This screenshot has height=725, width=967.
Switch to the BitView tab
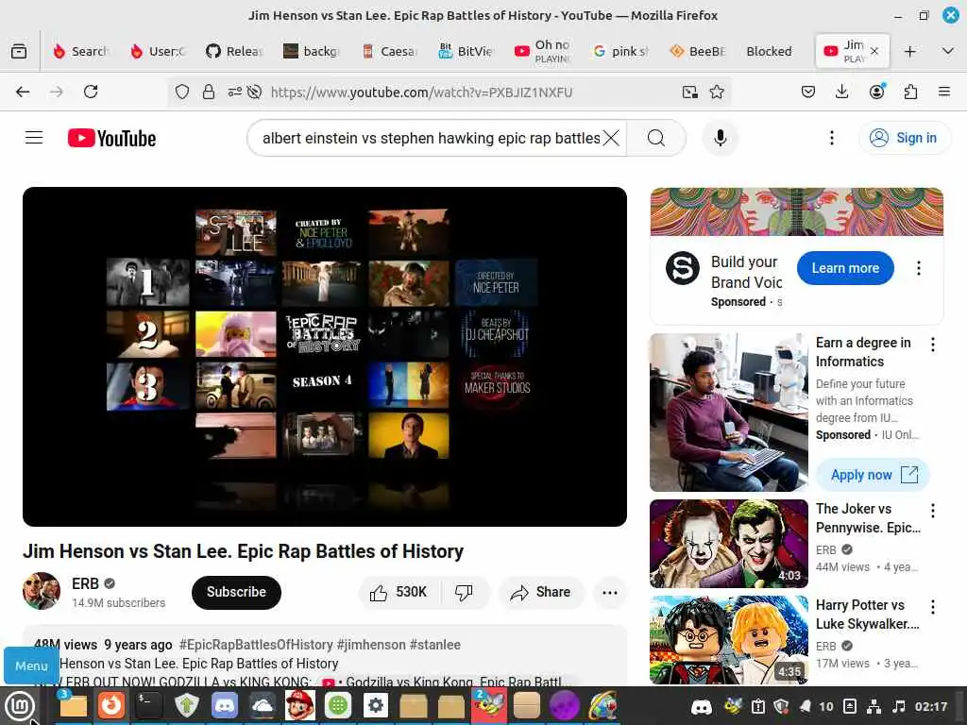click(x=467, y=51)
